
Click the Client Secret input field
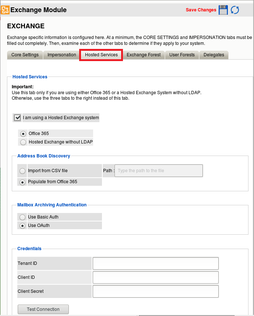click(156, 291)
